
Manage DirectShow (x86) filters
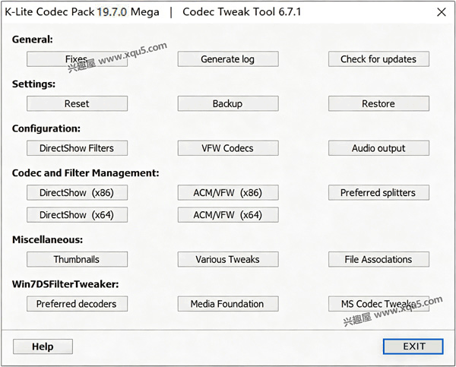(x=77, y=192)
